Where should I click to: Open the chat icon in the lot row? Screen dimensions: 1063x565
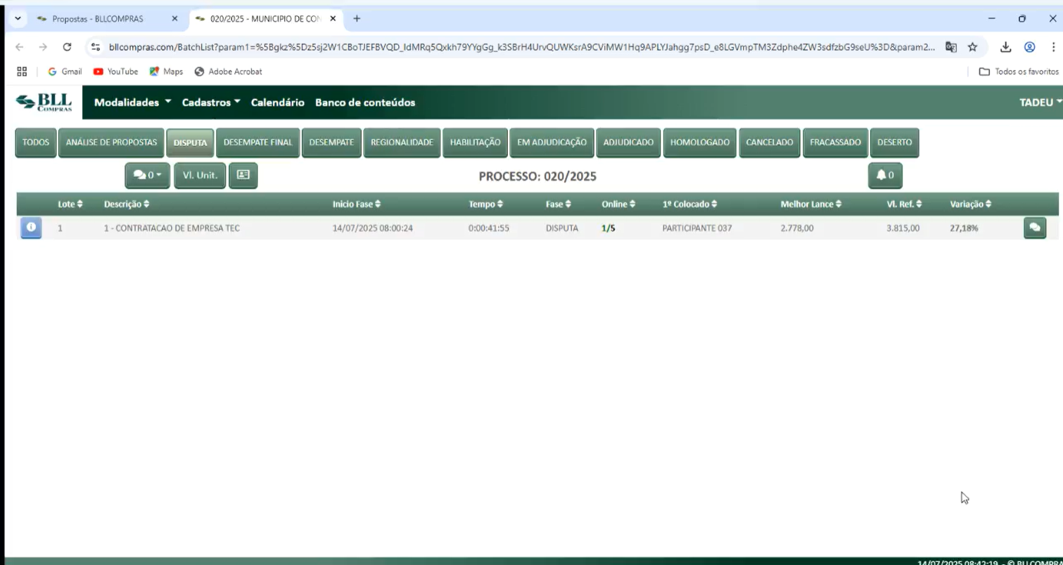click(1034, 228)
